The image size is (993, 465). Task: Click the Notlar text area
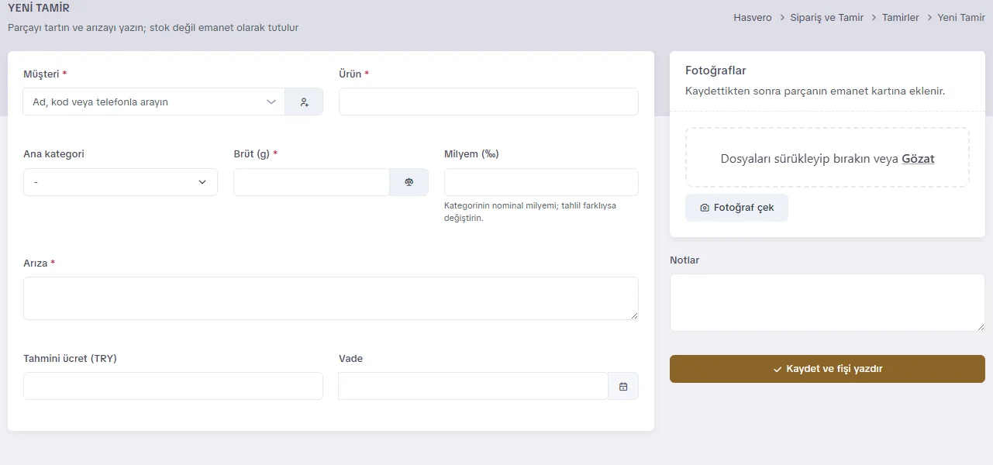(x=827, y=302)
